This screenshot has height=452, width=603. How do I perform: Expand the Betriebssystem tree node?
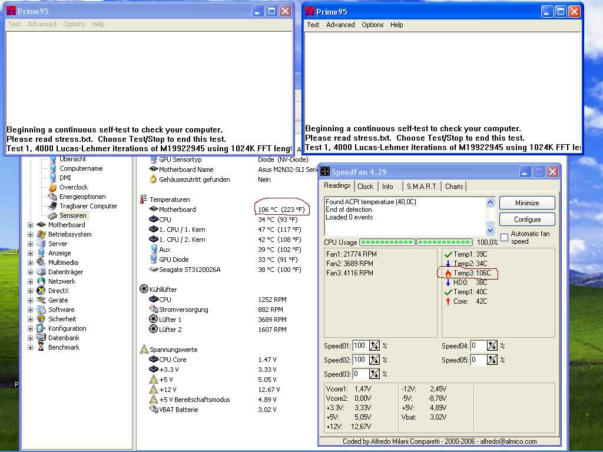tap(30, 234)
